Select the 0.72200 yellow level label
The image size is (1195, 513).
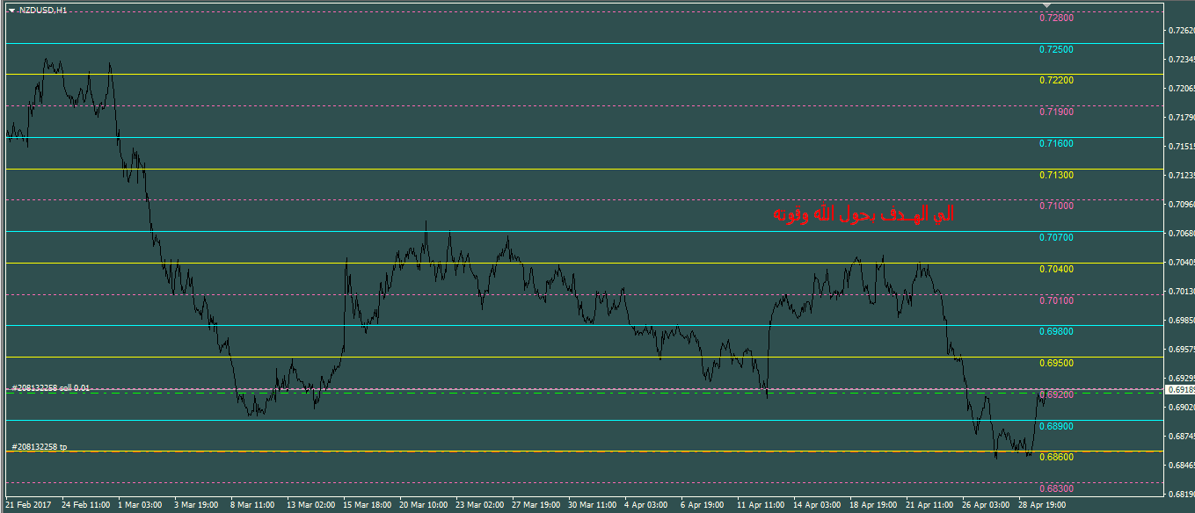pos(1056,80)
